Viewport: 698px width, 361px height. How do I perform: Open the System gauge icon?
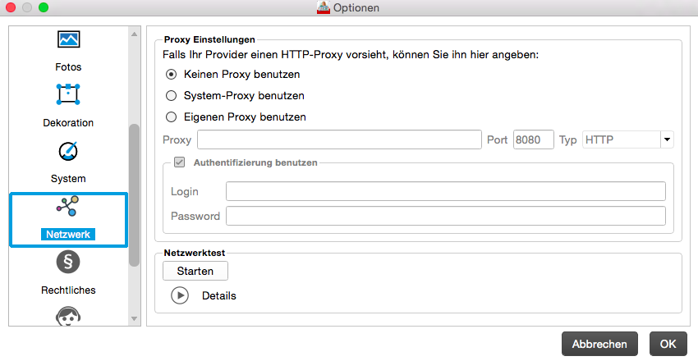tap(68, 151)
